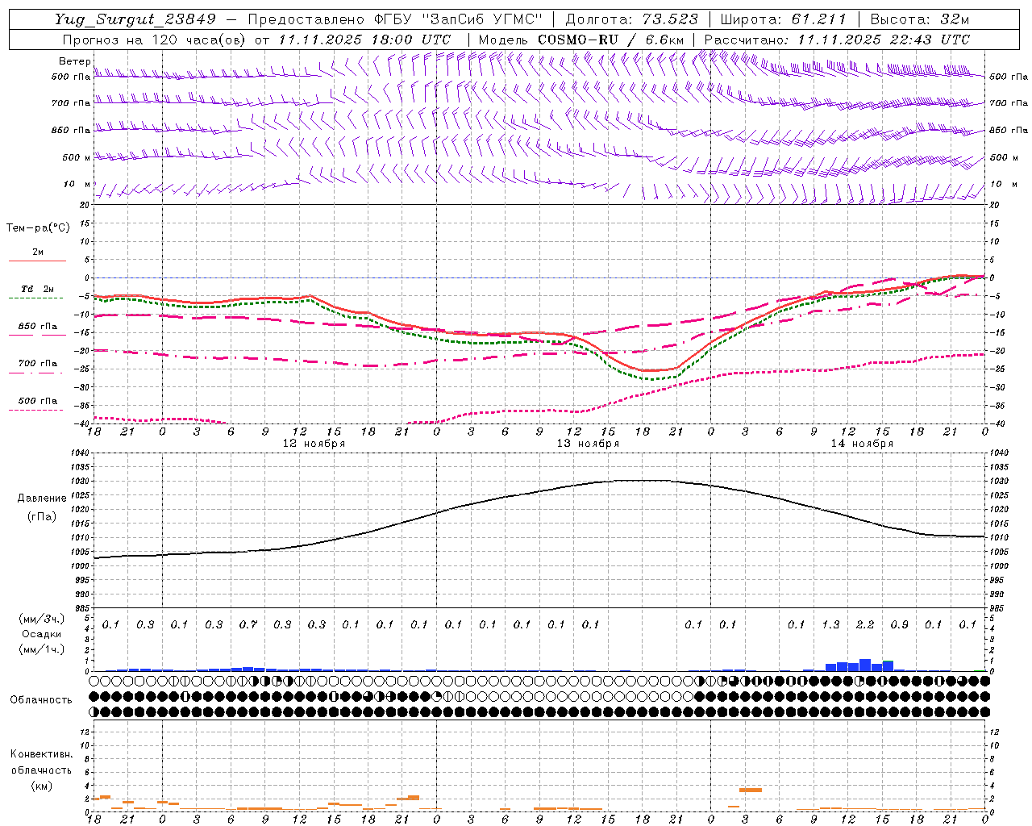1032x826 pixels.
Task: Click the station name Yug_Surgut_23849
Action: coord(135,19)
